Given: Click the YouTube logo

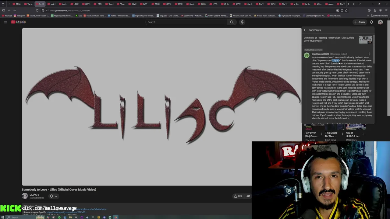Looking at the screenshot, I should (x=19, y=22).
